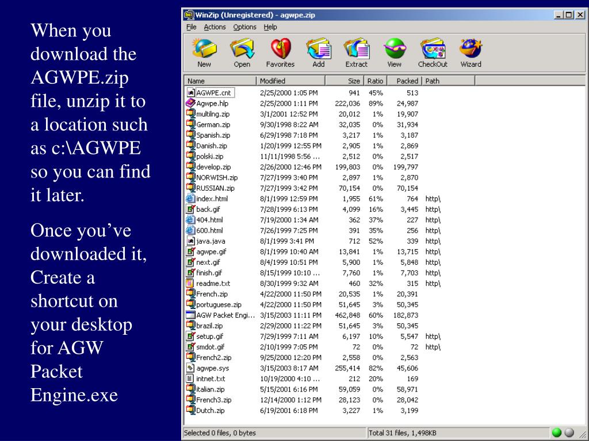Screen dimensions: 589x441
Task: Click the green status light icon
Action: tap(557, 432)
